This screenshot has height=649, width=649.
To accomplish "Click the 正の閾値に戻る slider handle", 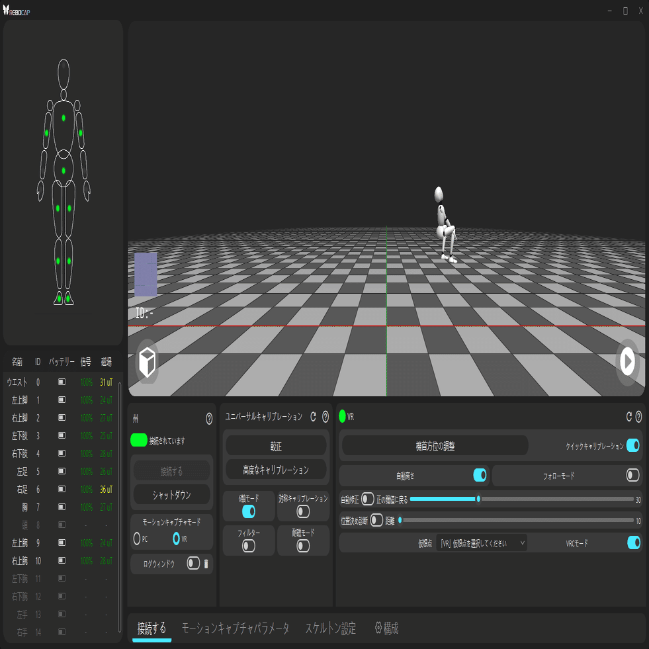I will point(478,499).
